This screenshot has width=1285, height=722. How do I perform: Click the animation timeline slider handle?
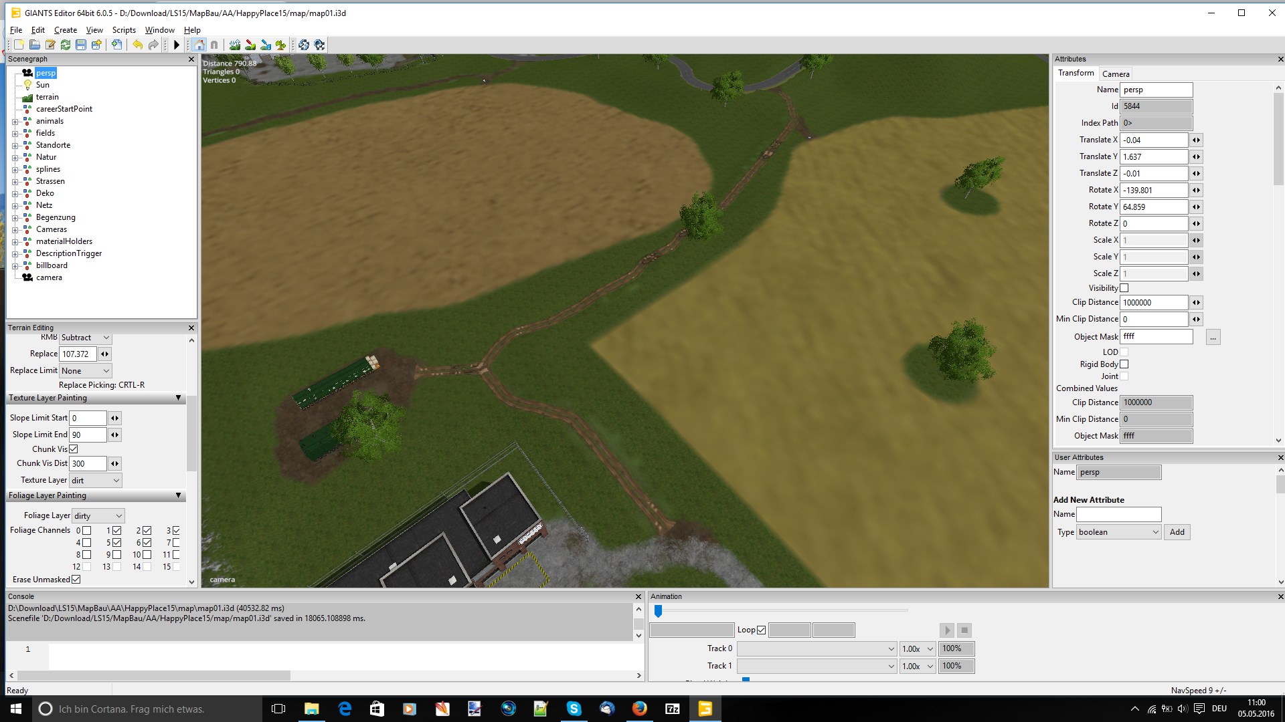point(658,611)
